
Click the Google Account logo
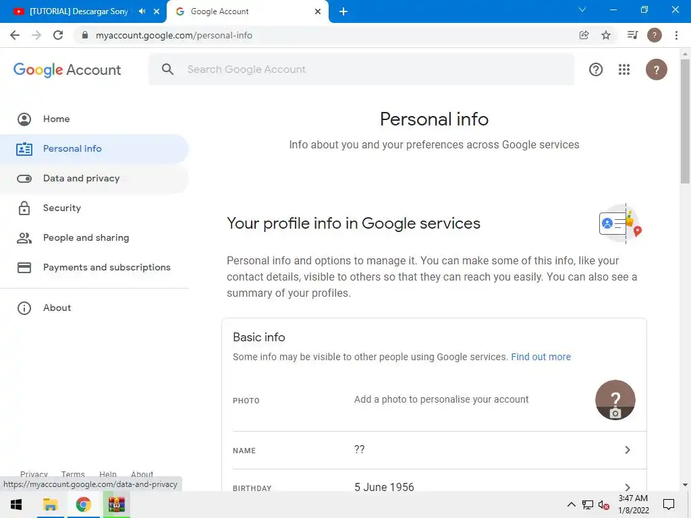click(x=67, y=69)
